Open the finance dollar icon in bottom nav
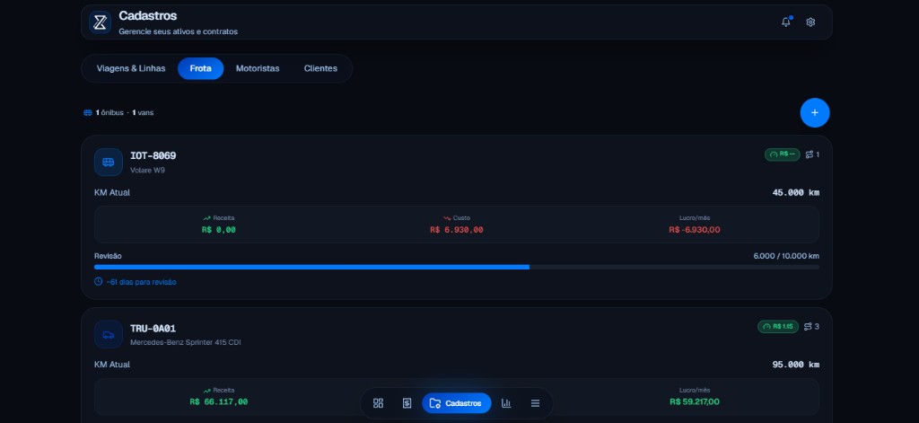Image resolution: width=919 pixels, height=423 pixels. click(x=407, y=403)
